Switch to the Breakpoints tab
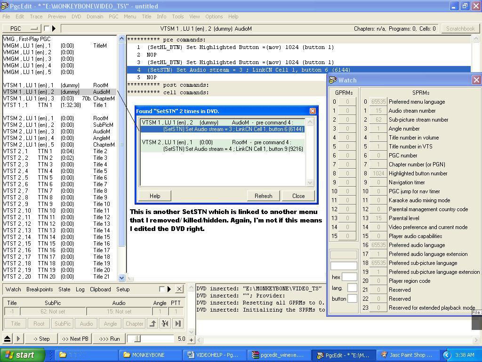This screenshot has height=362, width=482. (40, 289)
